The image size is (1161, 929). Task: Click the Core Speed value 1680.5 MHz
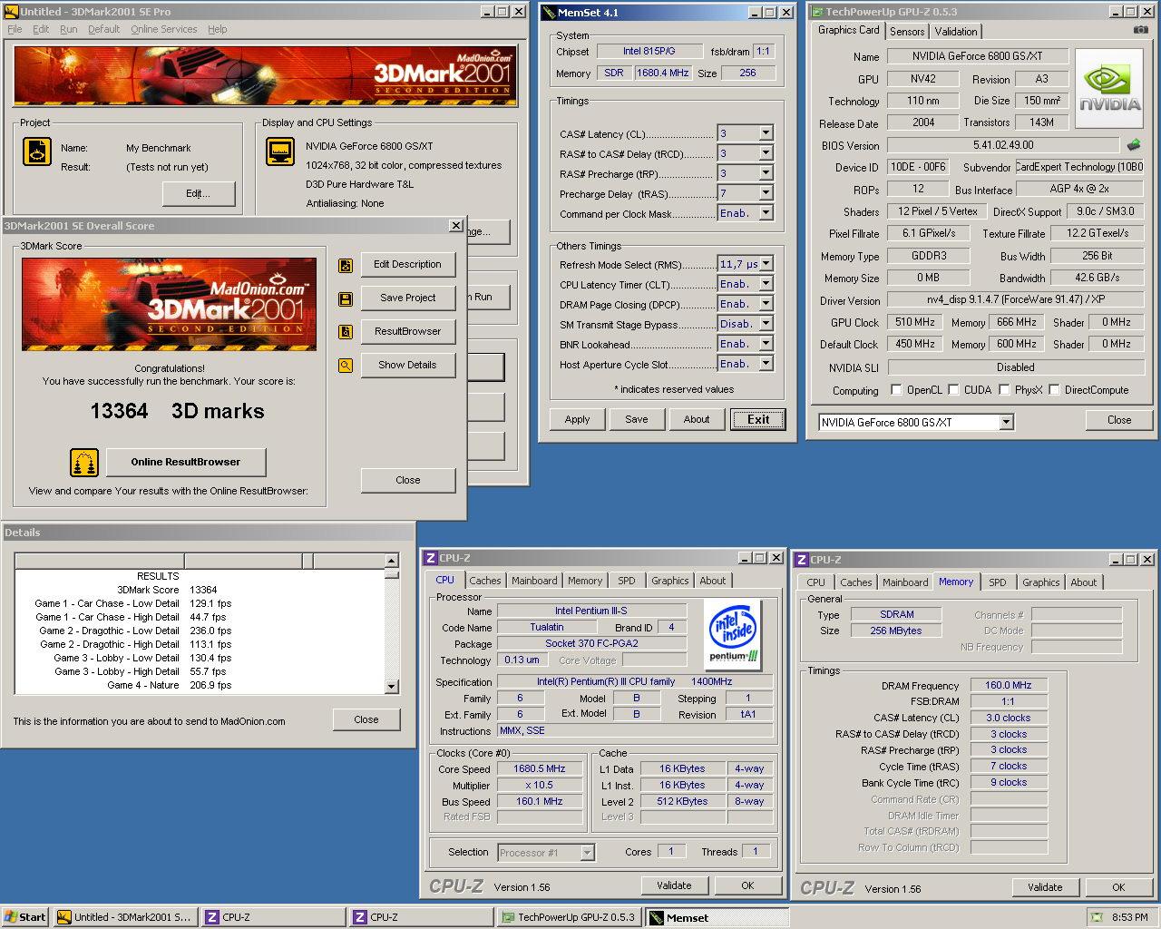(x=540, y=768)
